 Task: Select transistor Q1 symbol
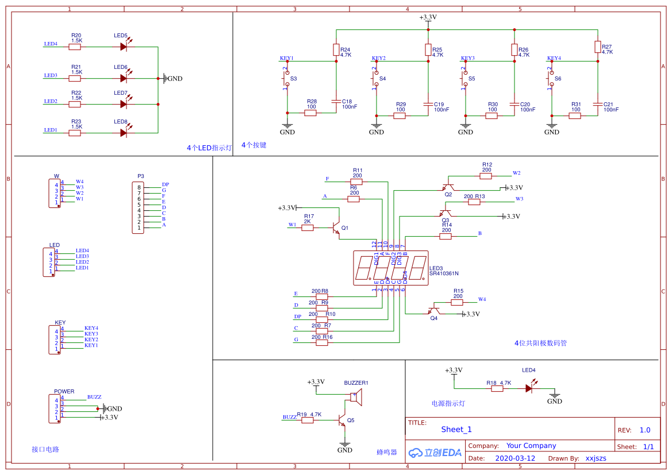coord(337,227)
